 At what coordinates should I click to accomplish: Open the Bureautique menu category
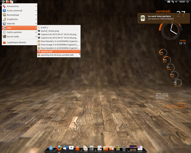coord(20,15)
